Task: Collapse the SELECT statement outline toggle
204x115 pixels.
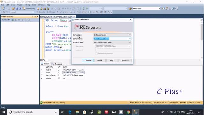Action: (44, 32)
